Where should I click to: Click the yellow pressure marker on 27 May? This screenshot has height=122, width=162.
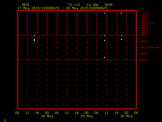(34, 40)
